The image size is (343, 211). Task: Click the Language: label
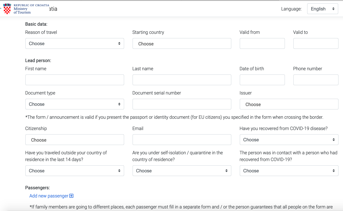coord(291,9)
